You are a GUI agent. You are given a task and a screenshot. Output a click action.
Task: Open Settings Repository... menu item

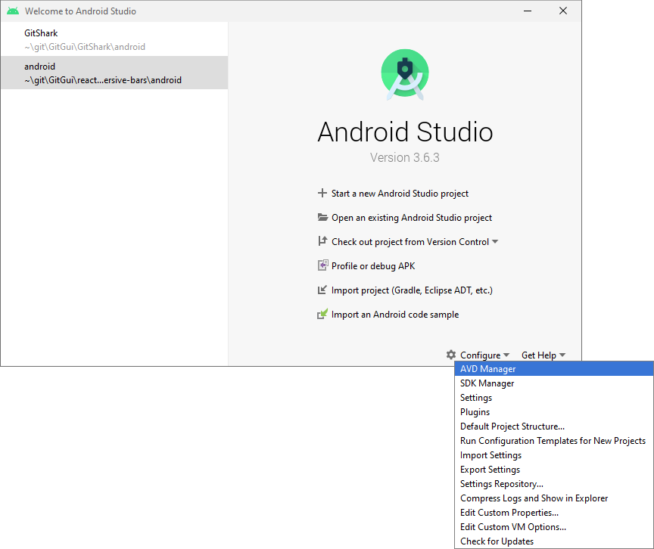coord(554,484)
